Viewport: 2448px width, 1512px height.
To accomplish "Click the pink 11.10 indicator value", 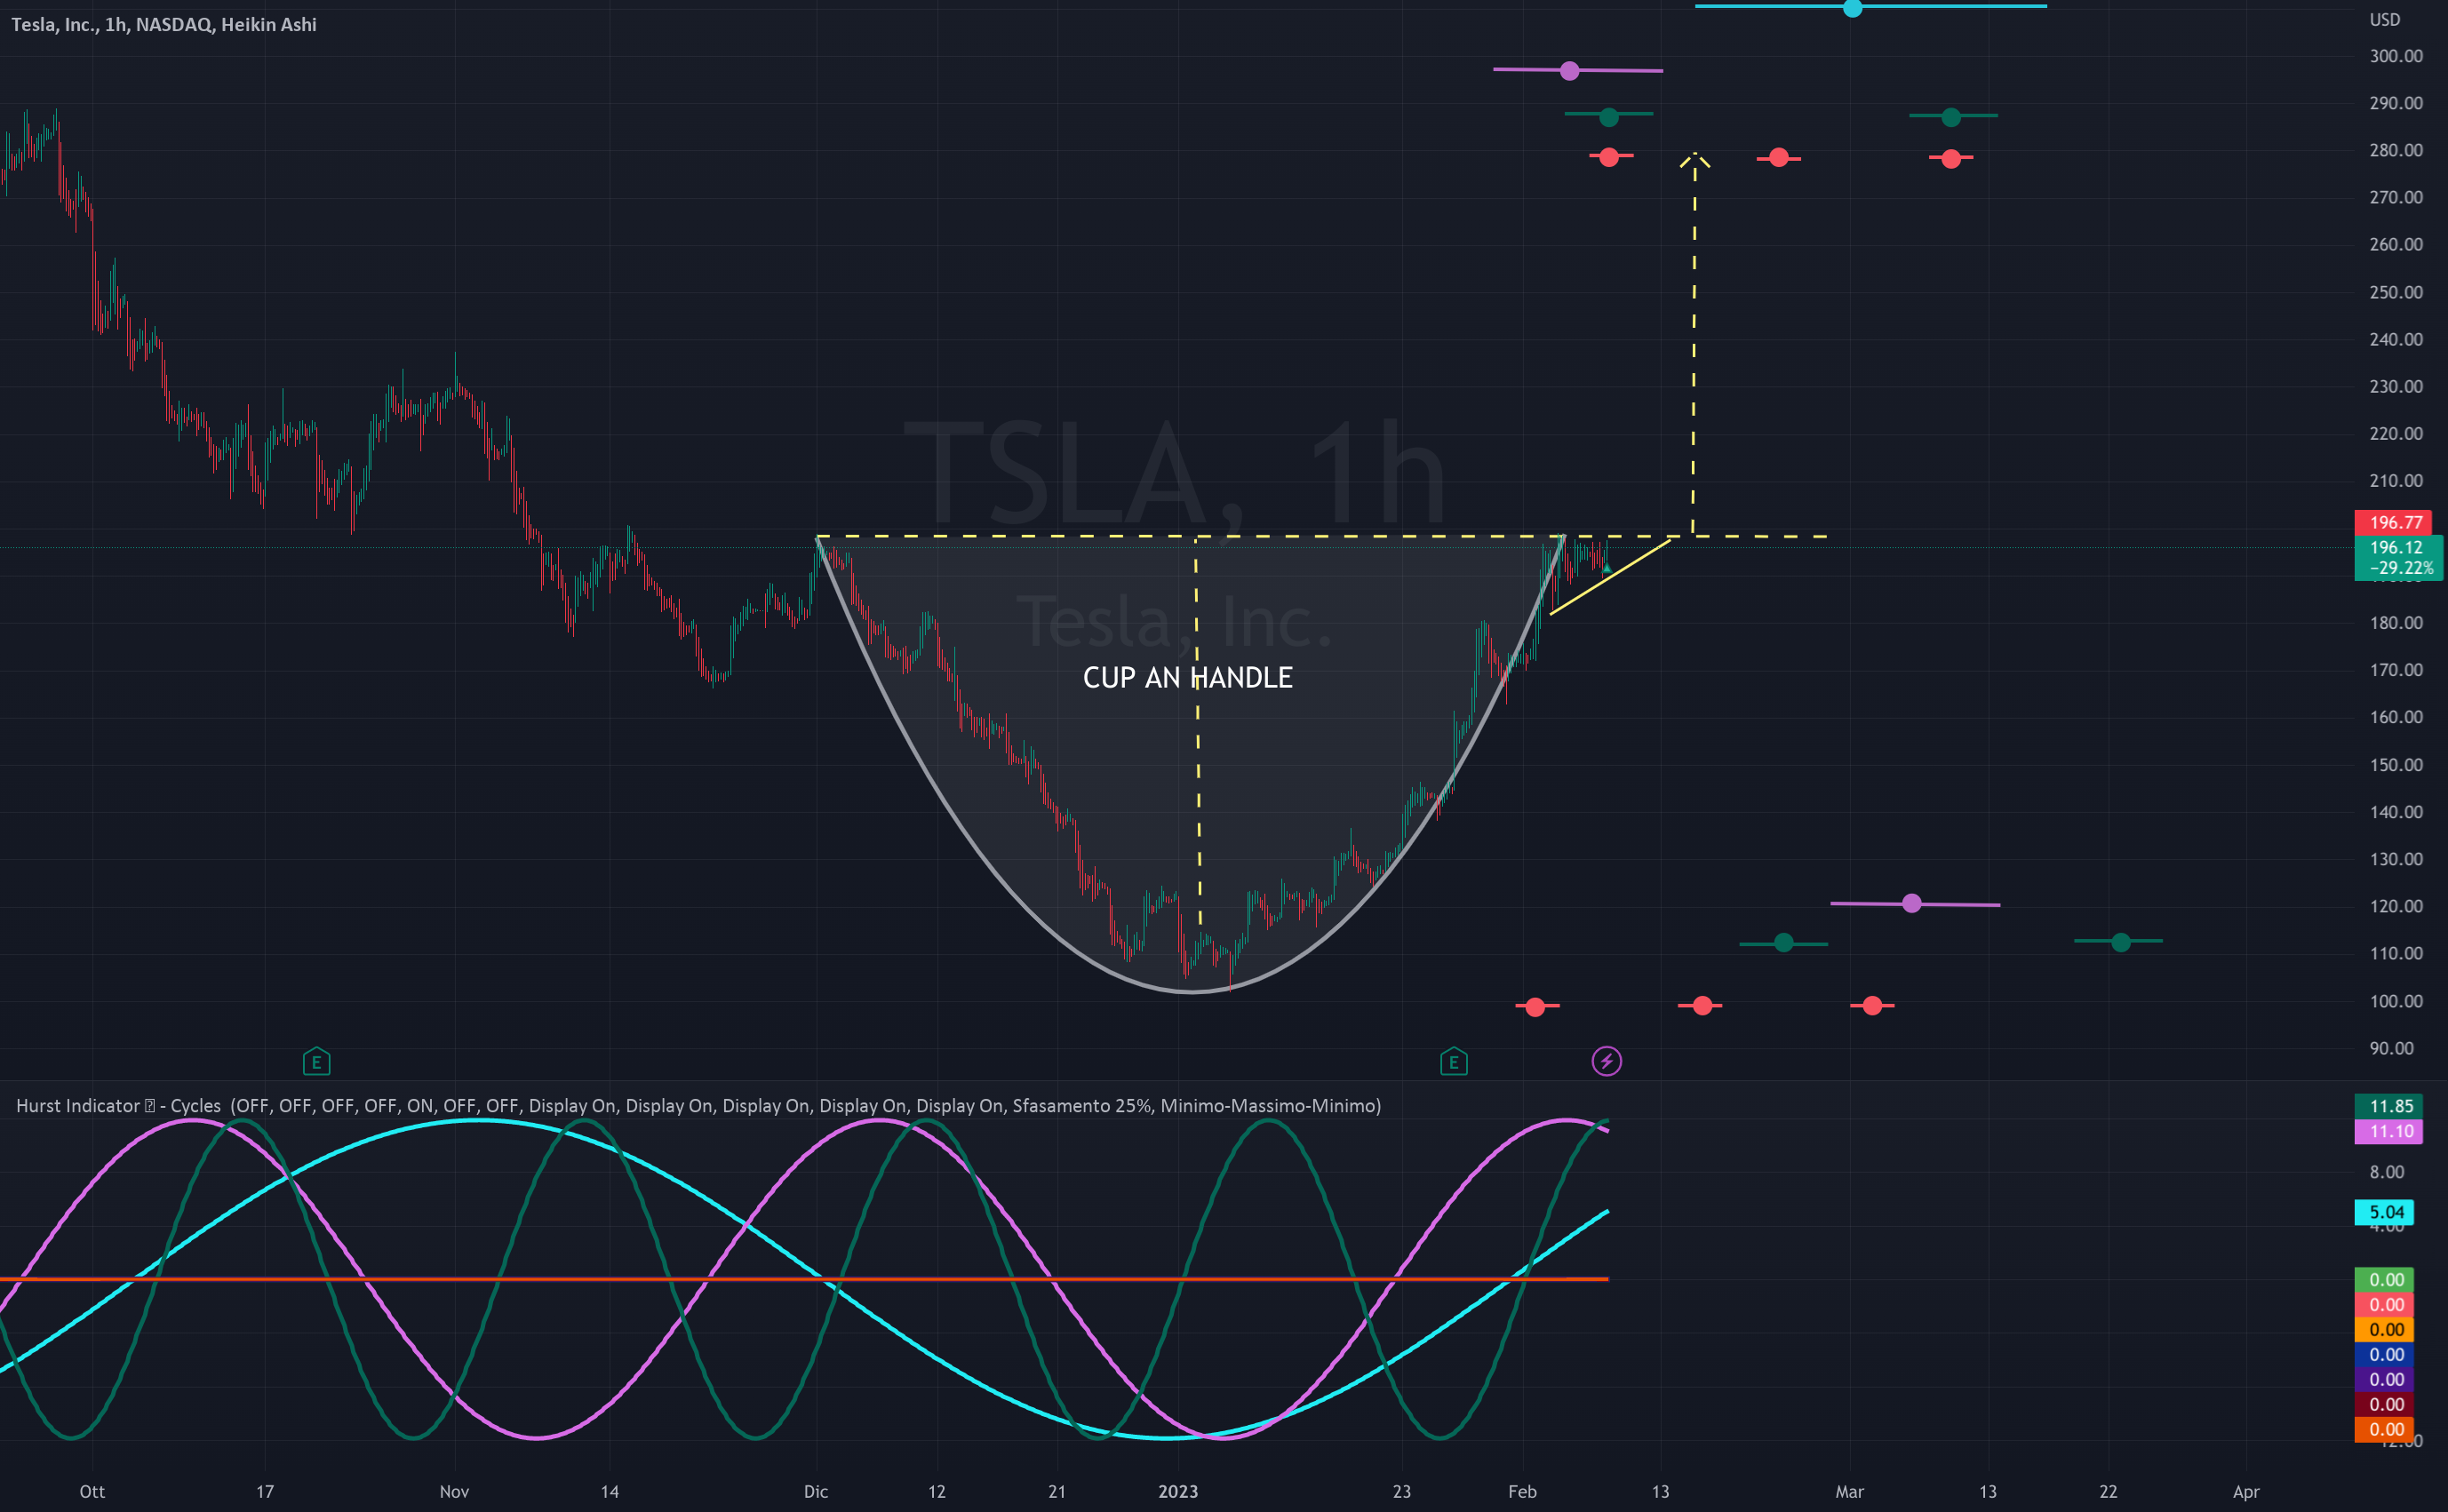I will (x=2391, y=1131).
